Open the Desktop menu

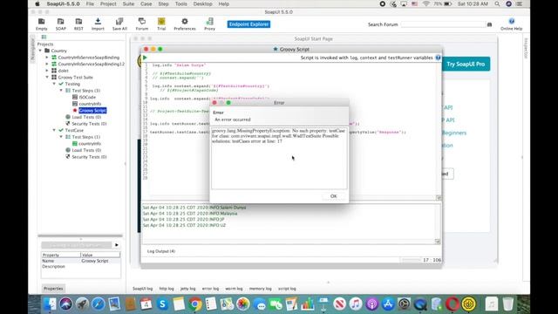pyautogui.click(x=203, y=3)
